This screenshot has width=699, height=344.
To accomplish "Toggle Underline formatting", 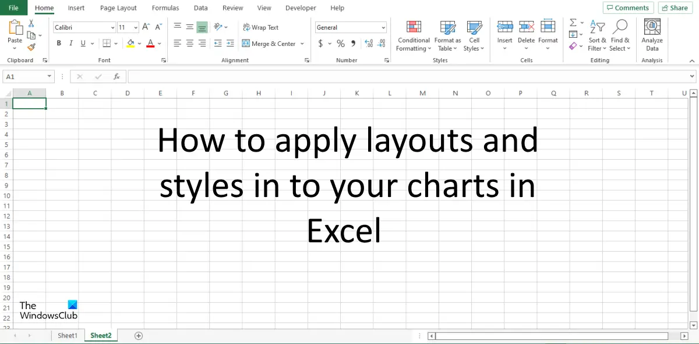I will 83,44.
